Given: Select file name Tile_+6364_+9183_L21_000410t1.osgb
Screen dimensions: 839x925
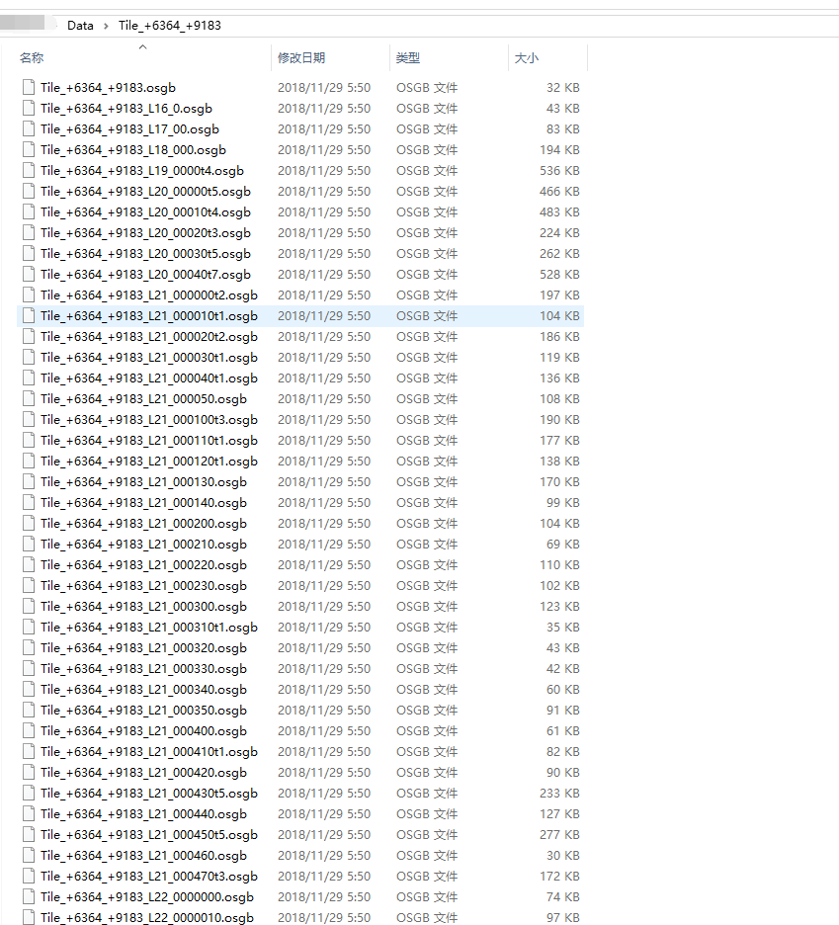Looking at the screenshot, I should click(148, 751).
